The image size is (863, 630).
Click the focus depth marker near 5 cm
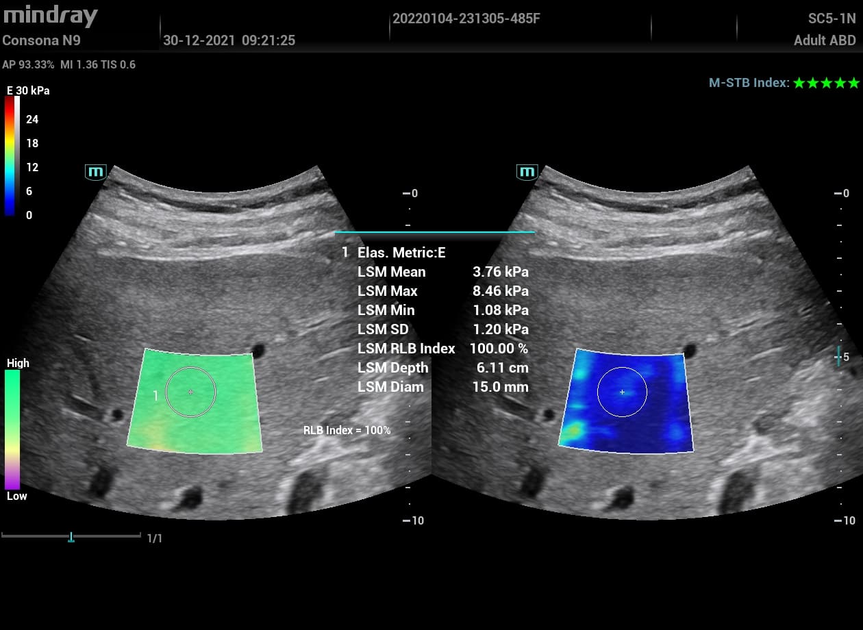click(839, 356)
